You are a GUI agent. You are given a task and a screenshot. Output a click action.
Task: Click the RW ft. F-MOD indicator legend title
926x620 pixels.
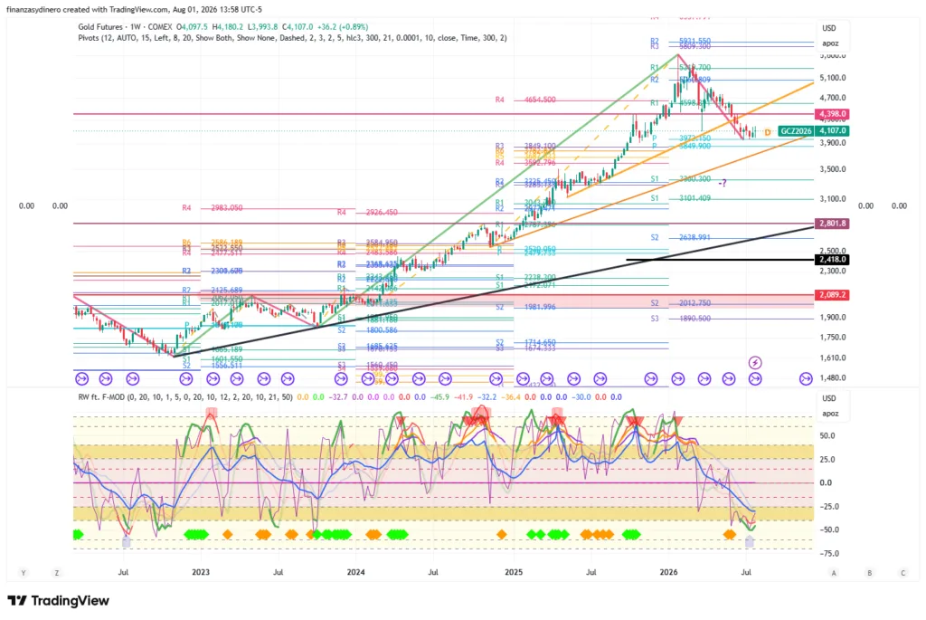185,397
